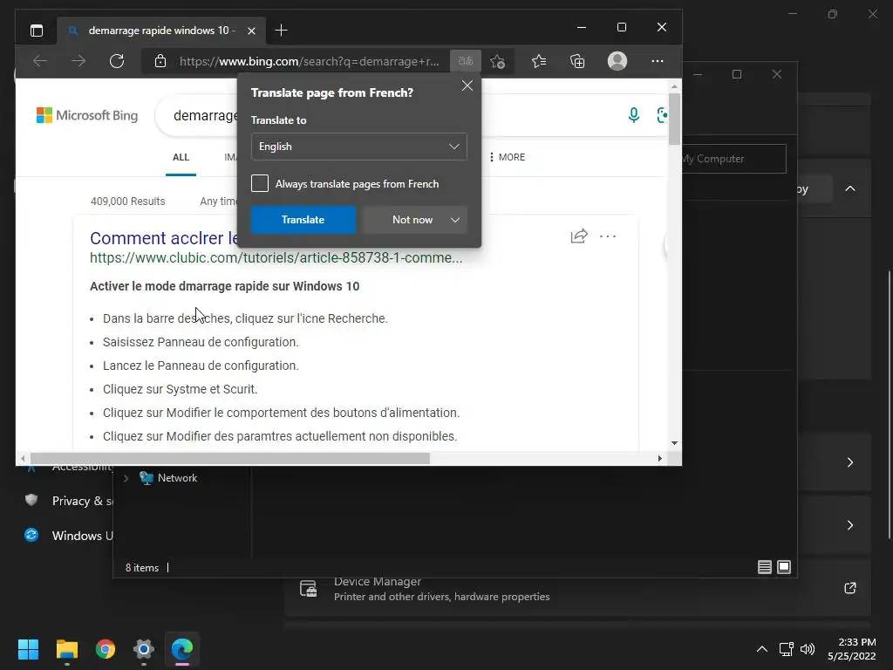Viewport: 893px width, 670px height.
Task: Click the Translate button
Action: pos(303,220)
